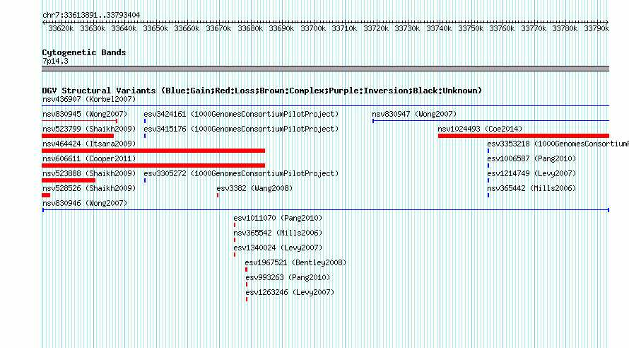Image resolution: width=629 pixels, height=348 pixels.
Task: Click the red bar under nsv523888
Action: tap(69, 180)
